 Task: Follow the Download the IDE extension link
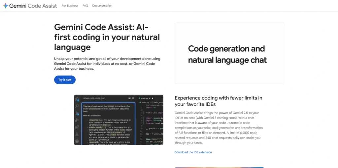[x=193, y=152]
